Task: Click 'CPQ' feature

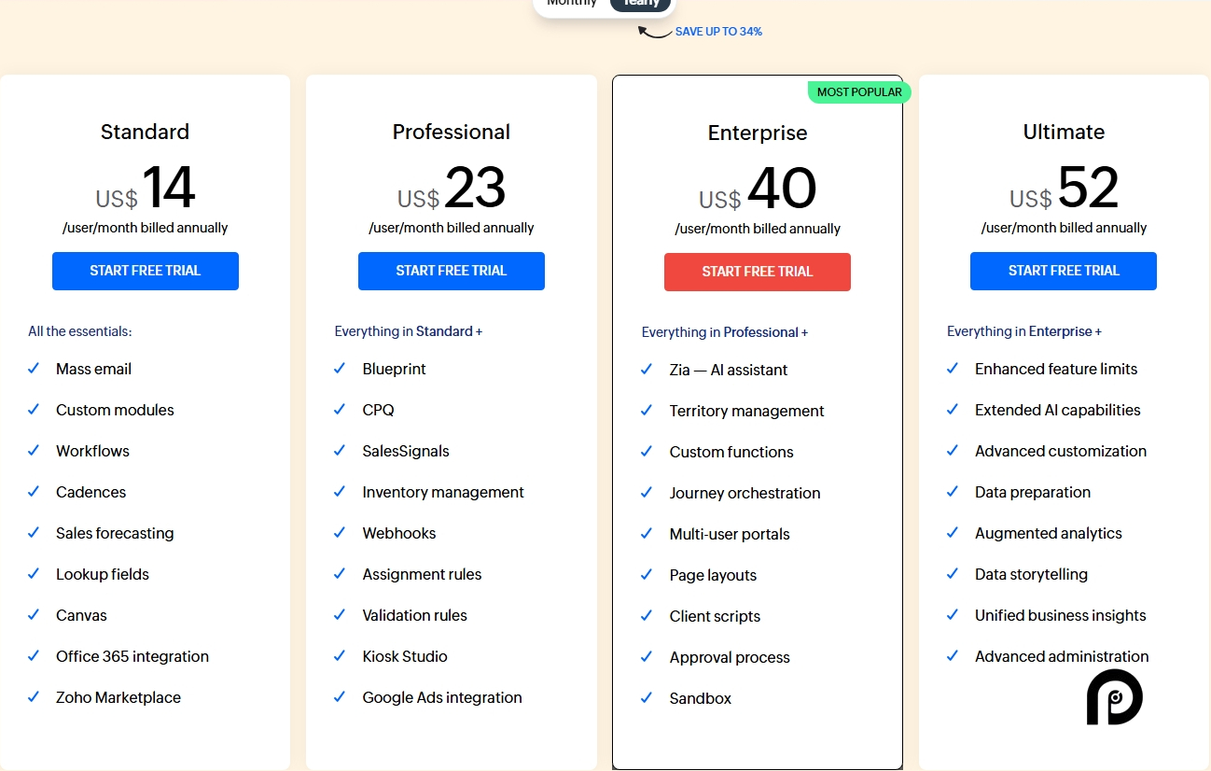Action: [x=378, y=410]
